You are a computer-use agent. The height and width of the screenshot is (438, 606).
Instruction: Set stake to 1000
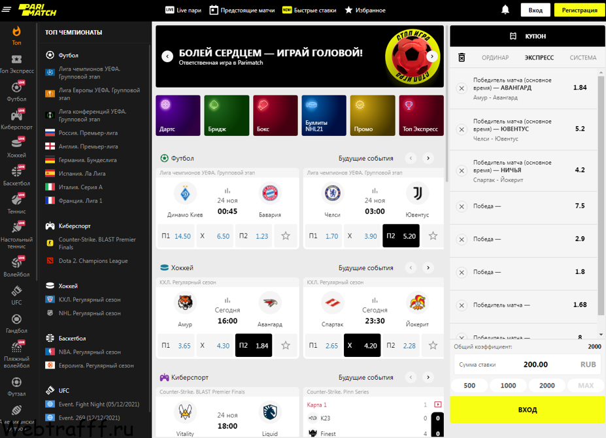coord(508,386)
